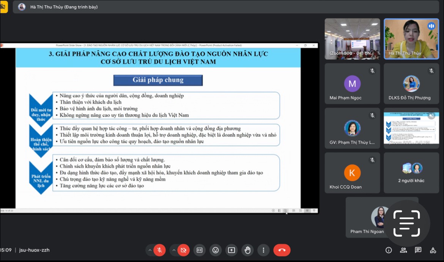
Task: Turn on the camera
Action: (x=183, y=250)
